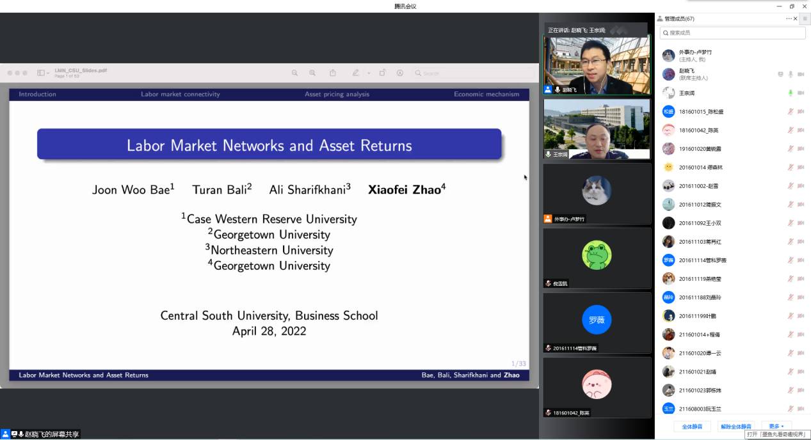Click the three-dots options icon in member panel
811x440 pixels.
pos(789,19)
